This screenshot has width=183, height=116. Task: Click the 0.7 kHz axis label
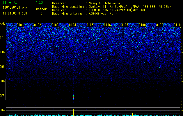[x=2, y=96]
